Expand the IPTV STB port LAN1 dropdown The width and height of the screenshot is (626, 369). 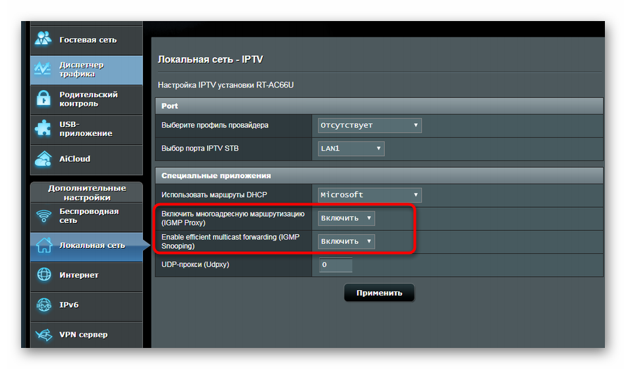[351, 149]
